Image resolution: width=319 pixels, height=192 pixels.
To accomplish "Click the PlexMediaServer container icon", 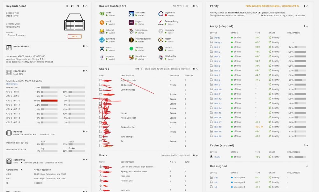I will [x=131, y=40].
